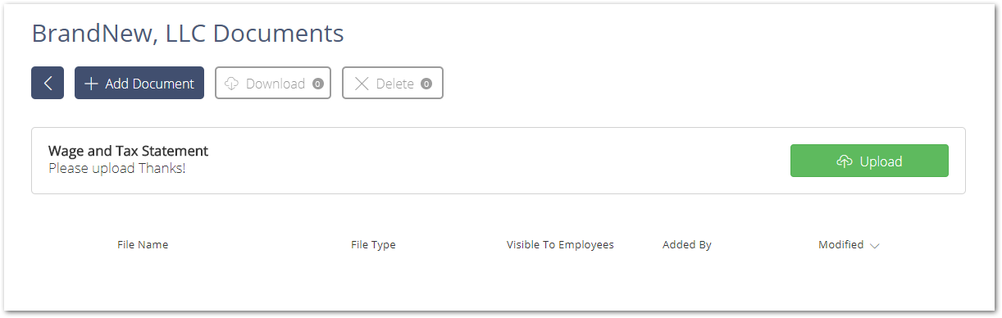
Task: Click the X icon on Delete
Action: (x=361, y=84)
